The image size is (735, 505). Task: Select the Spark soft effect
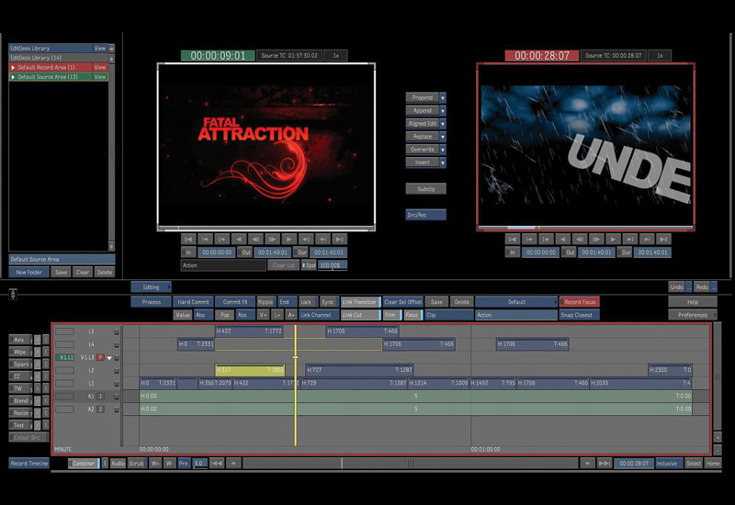20,364
